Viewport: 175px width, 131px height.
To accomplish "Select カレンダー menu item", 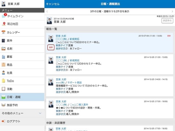I will [x=22, y=32].
